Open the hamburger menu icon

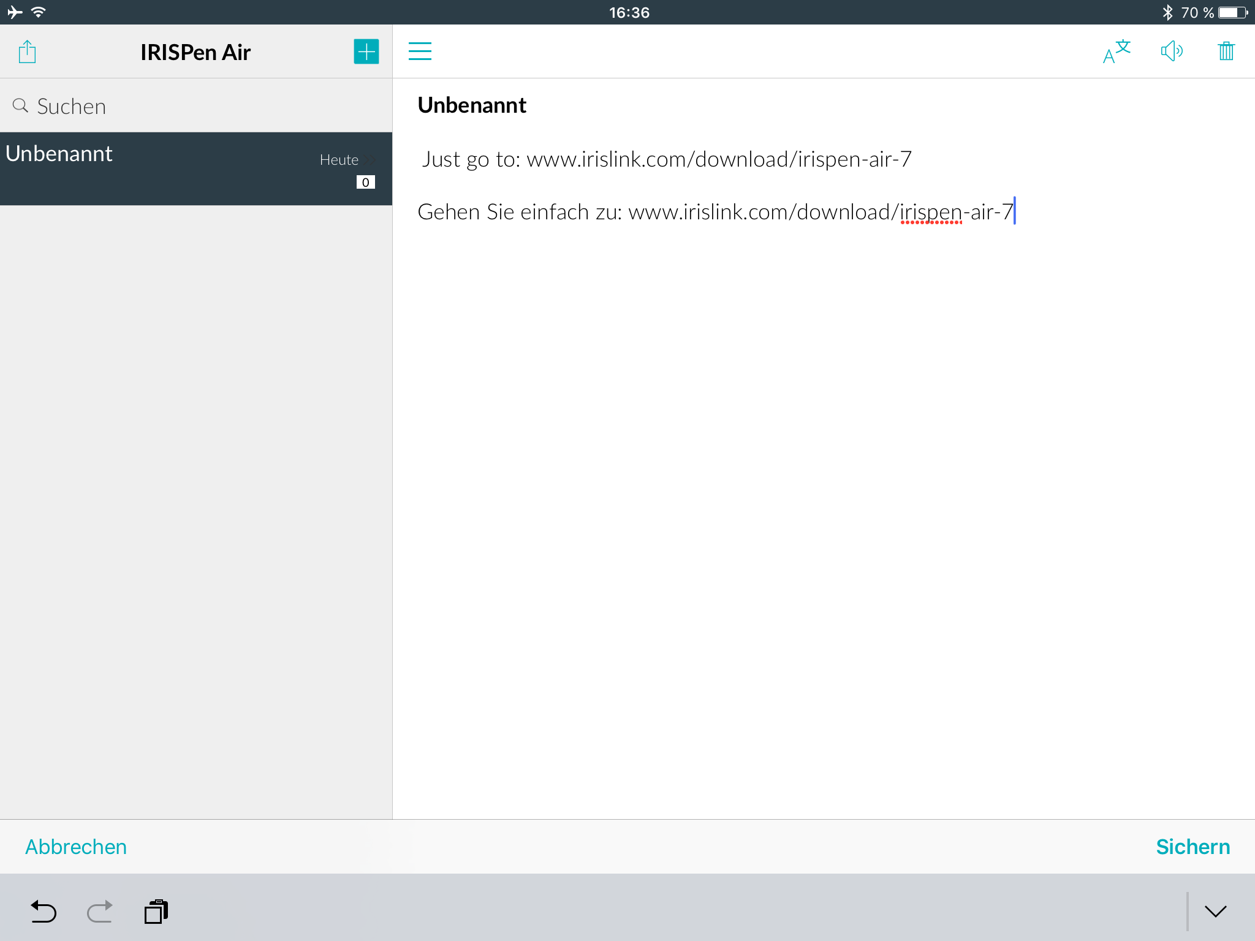(x=420, y=51)
